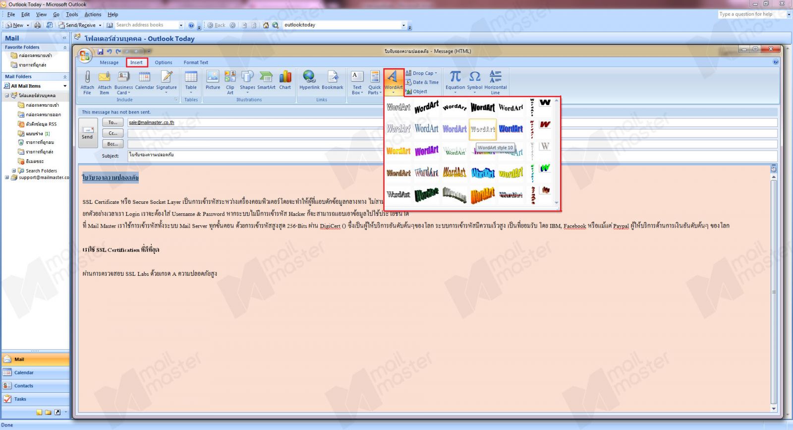
Task: Click the Bcc... button
Action: coord(113,144)
